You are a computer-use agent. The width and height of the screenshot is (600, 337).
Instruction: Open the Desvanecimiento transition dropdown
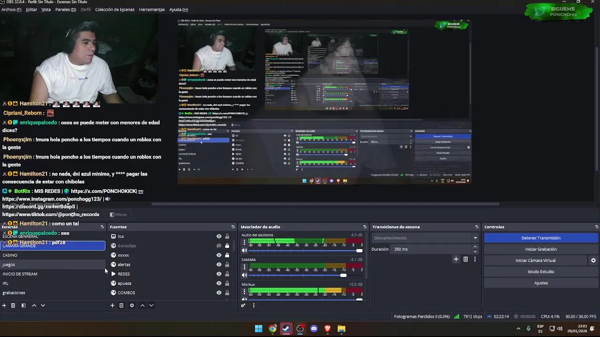pyautogui.click(x=425, y=238)
